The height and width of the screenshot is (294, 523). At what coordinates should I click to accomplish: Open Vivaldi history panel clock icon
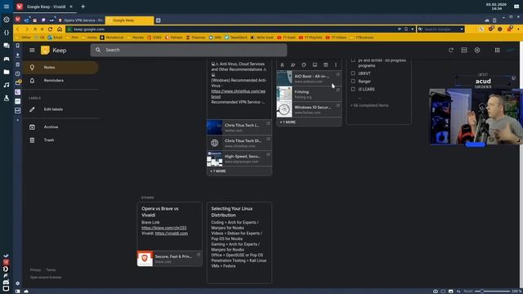18,73
